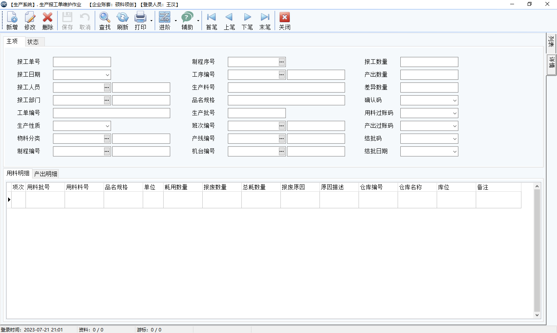Click the 报工单号 input field
557x333 pixels.
tap(82, 62)
